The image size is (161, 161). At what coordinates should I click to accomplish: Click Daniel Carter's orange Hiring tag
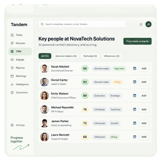(x=117, y=82)
